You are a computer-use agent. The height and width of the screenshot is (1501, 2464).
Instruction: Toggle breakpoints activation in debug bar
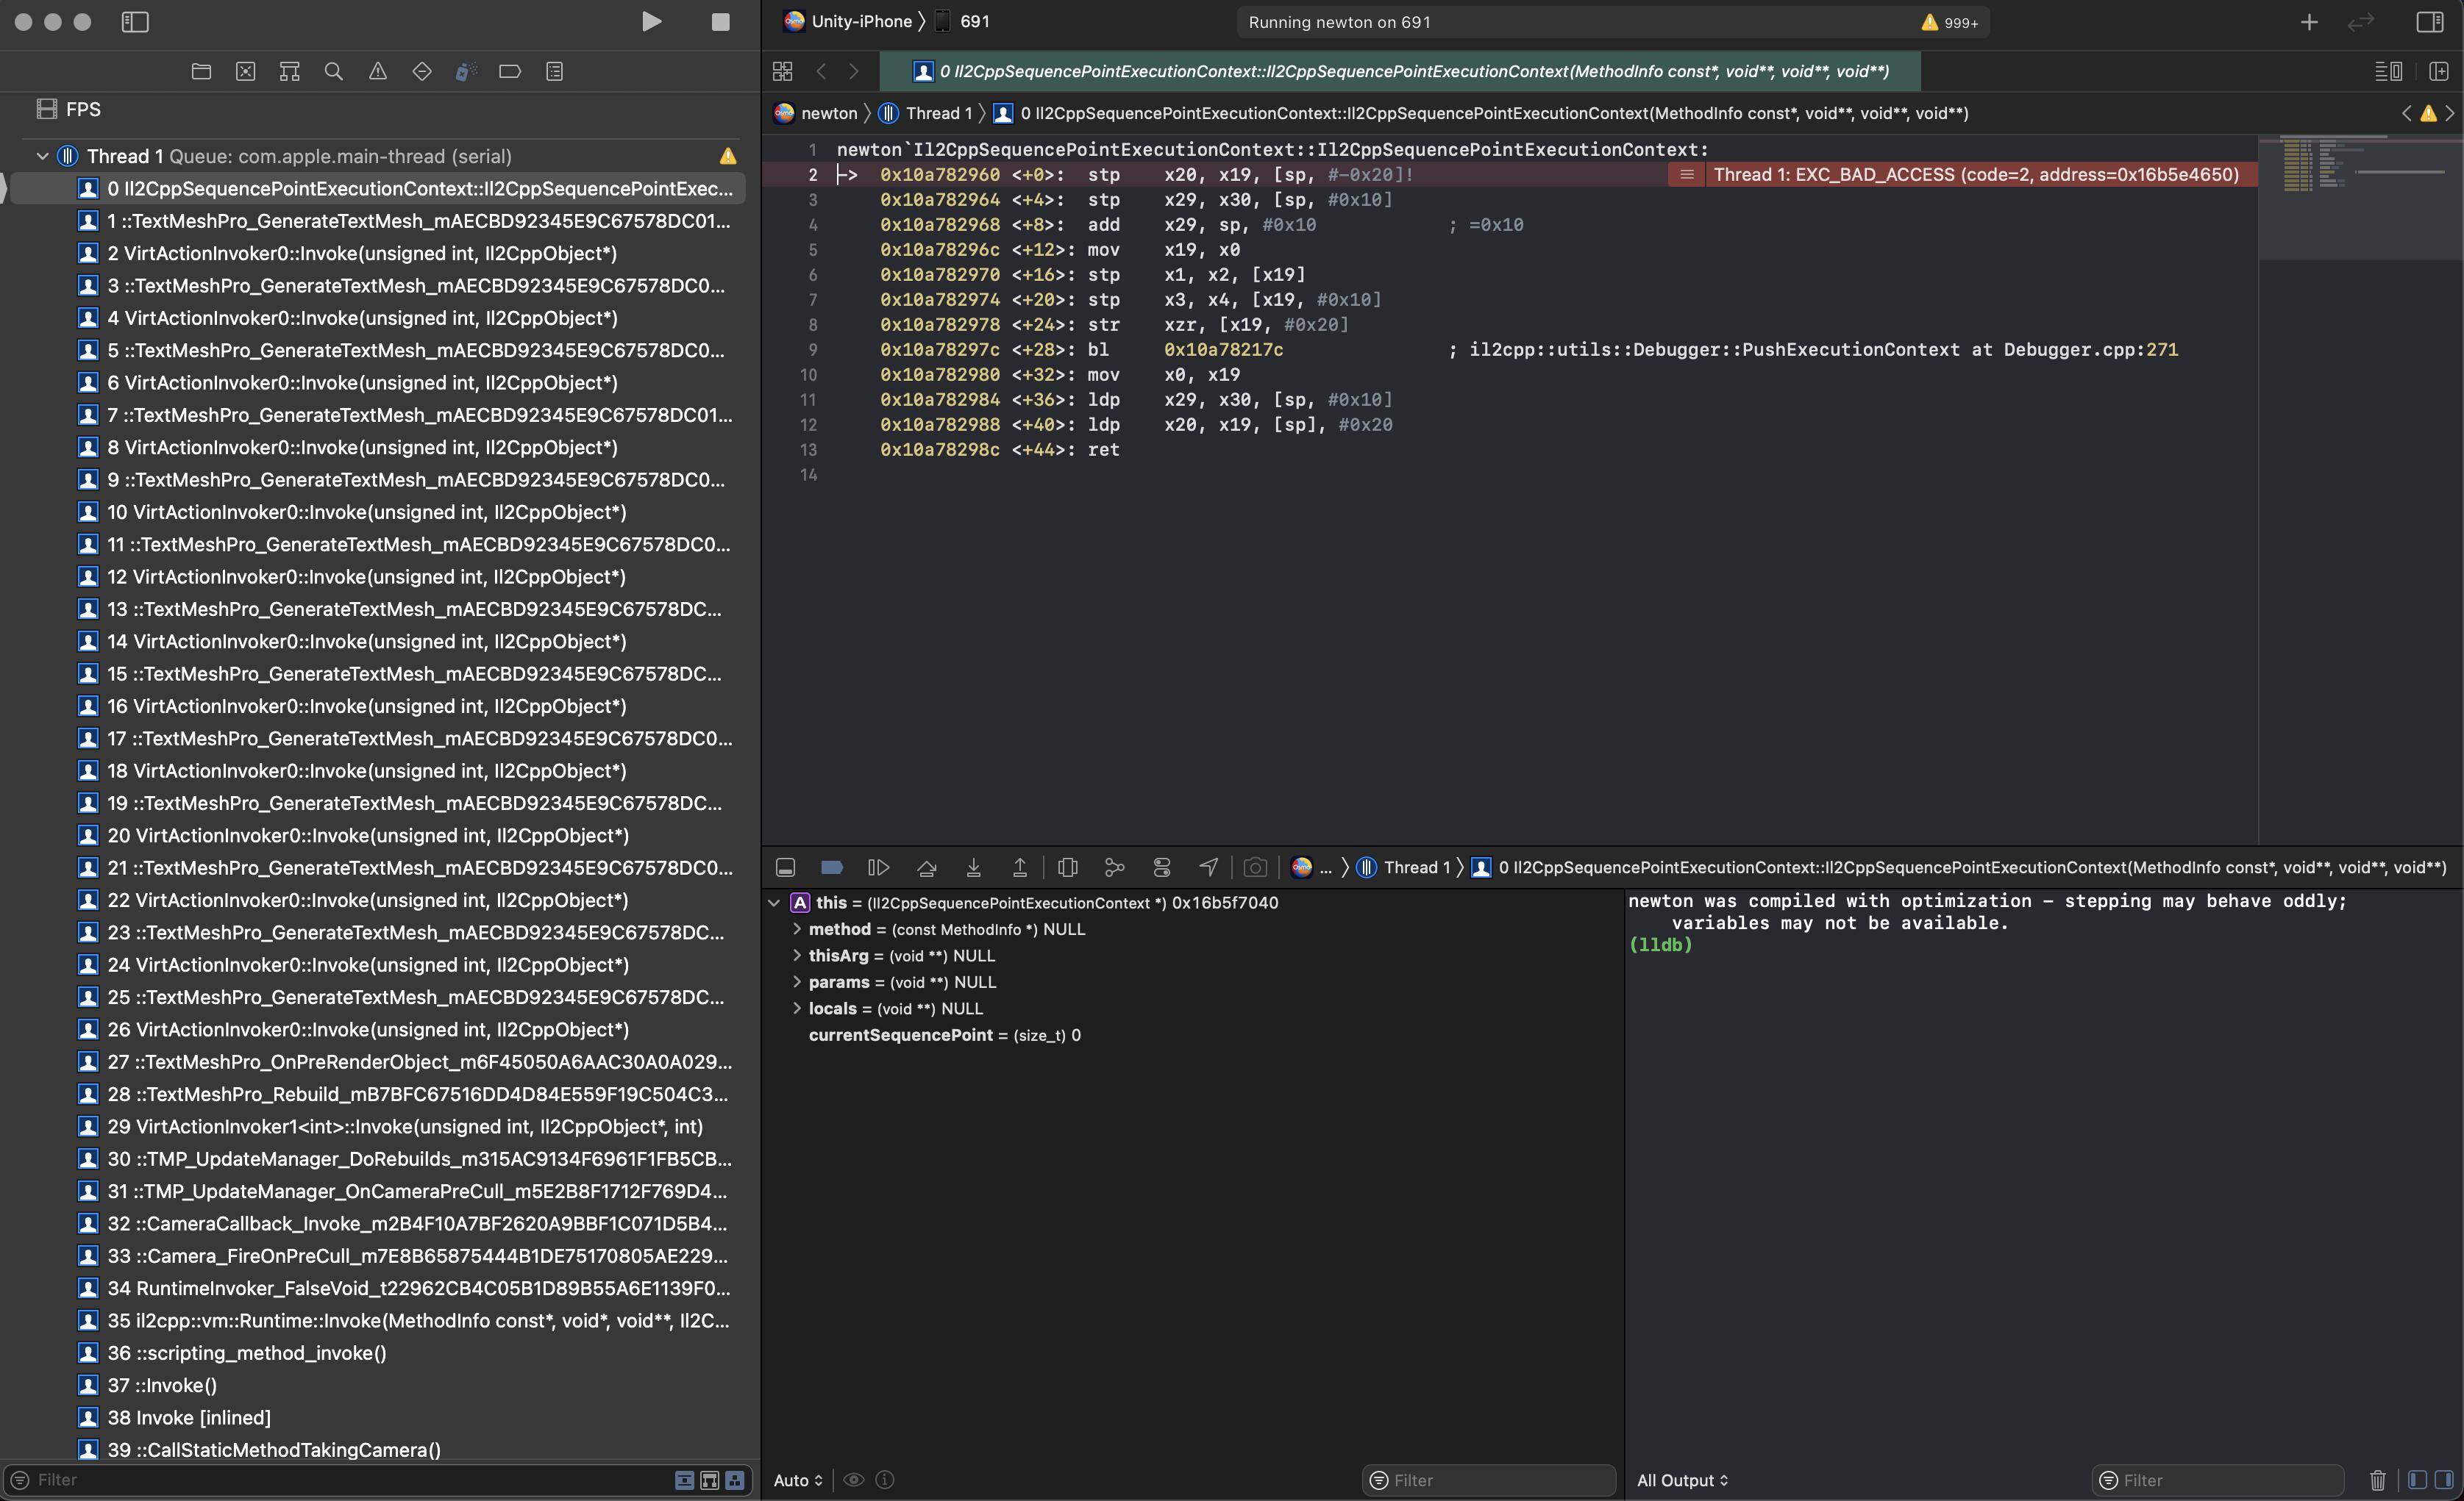click(x=831, y=867)
